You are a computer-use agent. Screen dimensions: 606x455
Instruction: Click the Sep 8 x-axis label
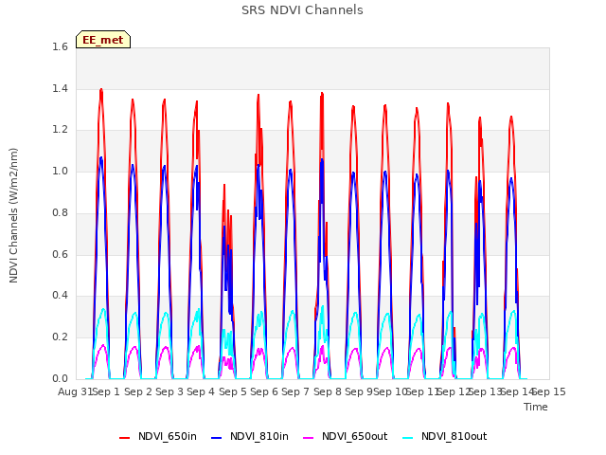click(x=328, y=391)
